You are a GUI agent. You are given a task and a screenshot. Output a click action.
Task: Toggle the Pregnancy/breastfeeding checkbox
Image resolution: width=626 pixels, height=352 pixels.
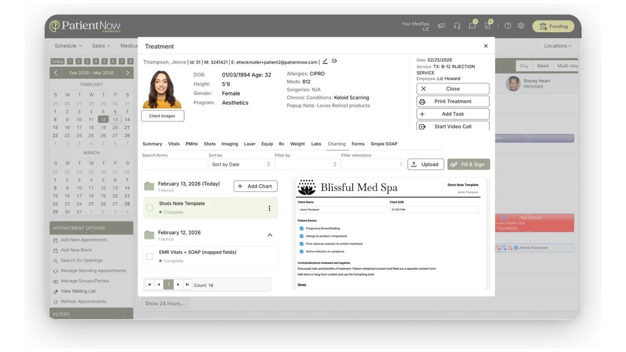[302, 228]
